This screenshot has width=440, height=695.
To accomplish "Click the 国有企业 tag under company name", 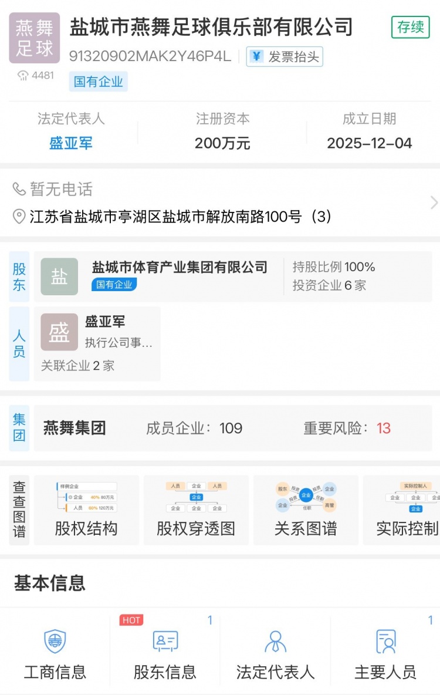I will click(98, 82).
